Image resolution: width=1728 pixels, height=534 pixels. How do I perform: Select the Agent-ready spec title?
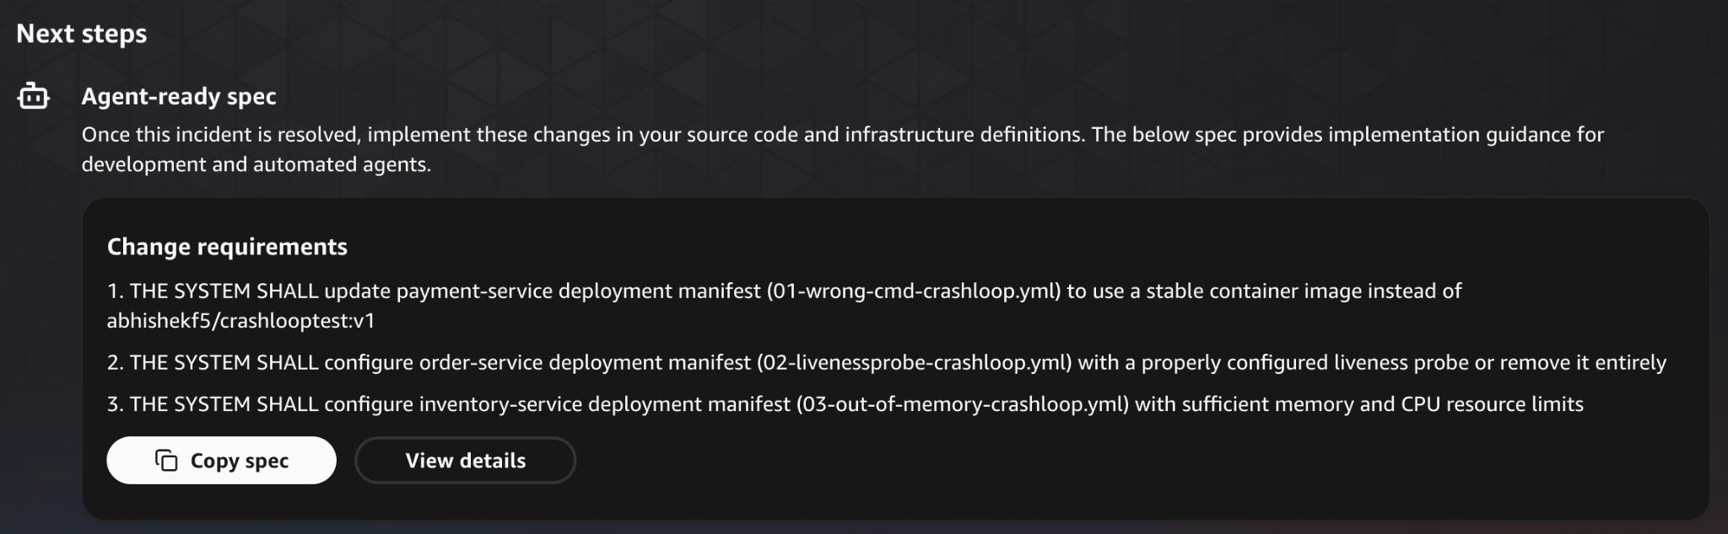tap(178, 96)
